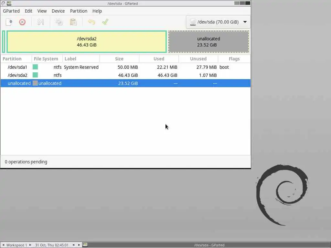Click the 0 operations pending status text
The height and width of the screenshot is (248, 331).
26,162
